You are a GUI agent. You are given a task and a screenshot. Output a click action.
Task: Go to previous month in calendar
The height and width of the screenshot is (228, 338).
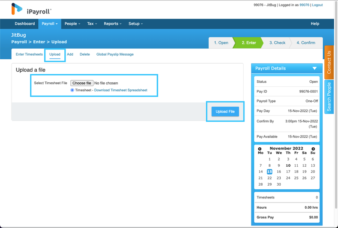[260, 149]
